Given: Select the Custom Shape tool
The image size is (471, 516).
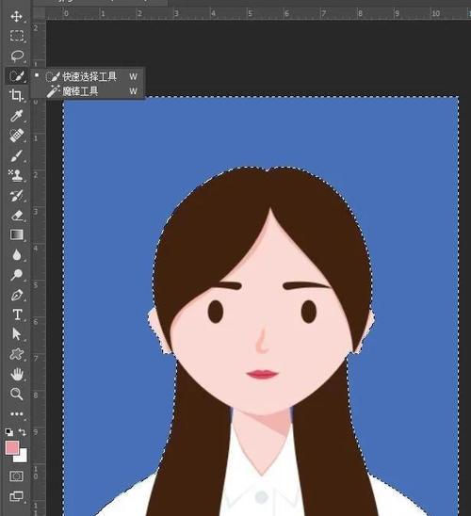Looking at the screenshot, I should tap(17, 354).
